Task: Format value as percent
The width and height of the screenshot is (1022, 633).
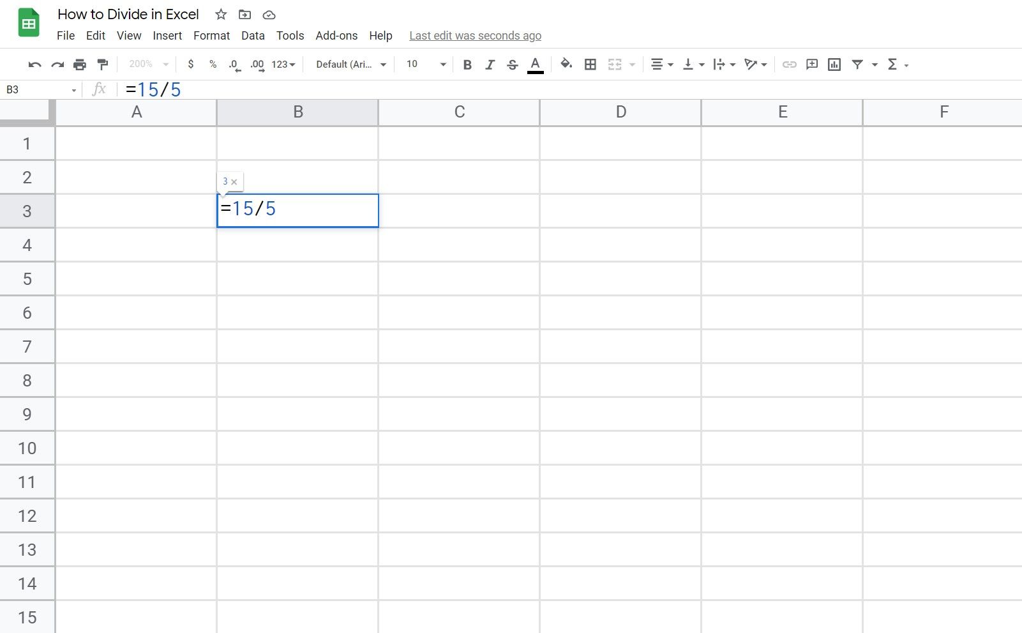Action: pos(213,64)
